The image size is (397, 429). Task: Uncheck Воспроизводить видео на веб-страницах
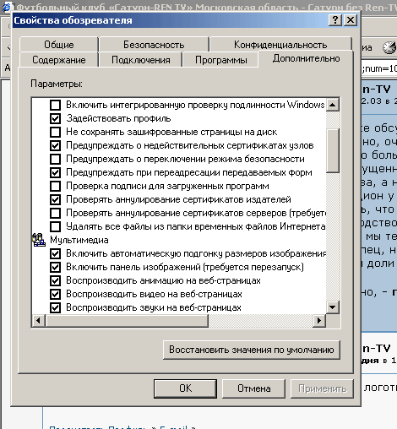(x=55, y=294)
